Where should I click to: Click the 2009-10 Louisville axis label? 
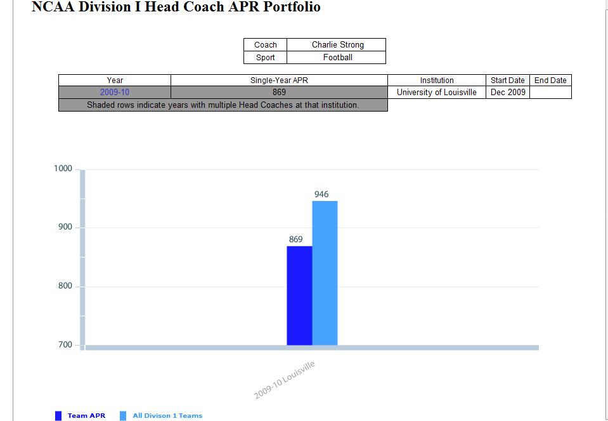coord(285,380)
